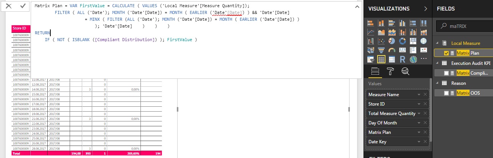Remove Total Measure Quantity from Values
The image size is (493, 158).
pos(425,114)
